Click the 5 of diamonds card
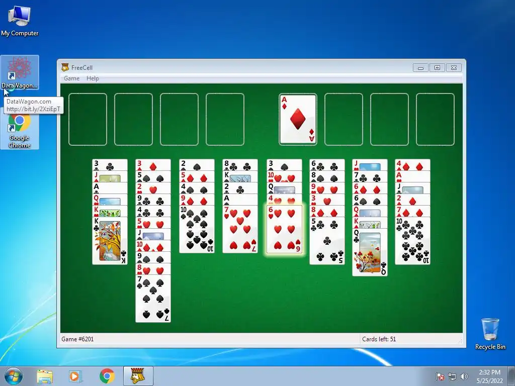This screenshot has height=386, width=515. pos(197,176)
